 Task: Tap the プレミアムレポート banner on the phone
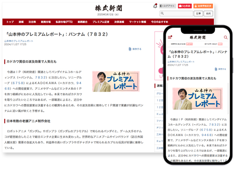(198, 98)
